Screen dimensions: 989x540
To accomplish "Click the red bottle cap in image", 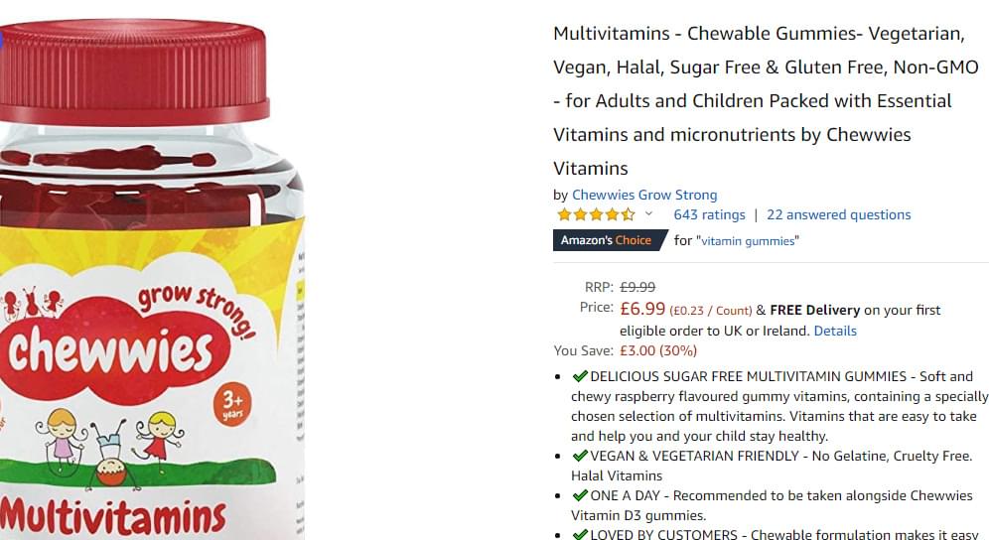I will [133, 70].
